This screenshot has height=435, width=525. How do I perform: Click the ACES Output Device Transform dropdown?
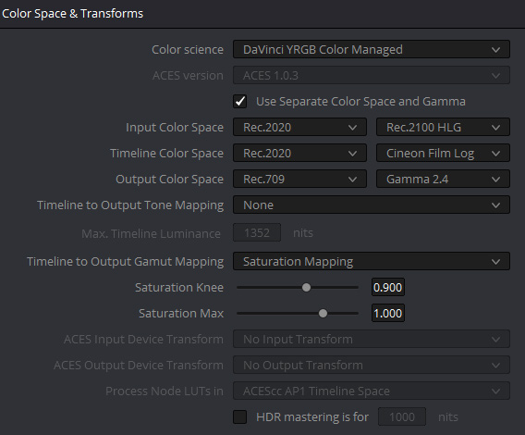[372, 365]
